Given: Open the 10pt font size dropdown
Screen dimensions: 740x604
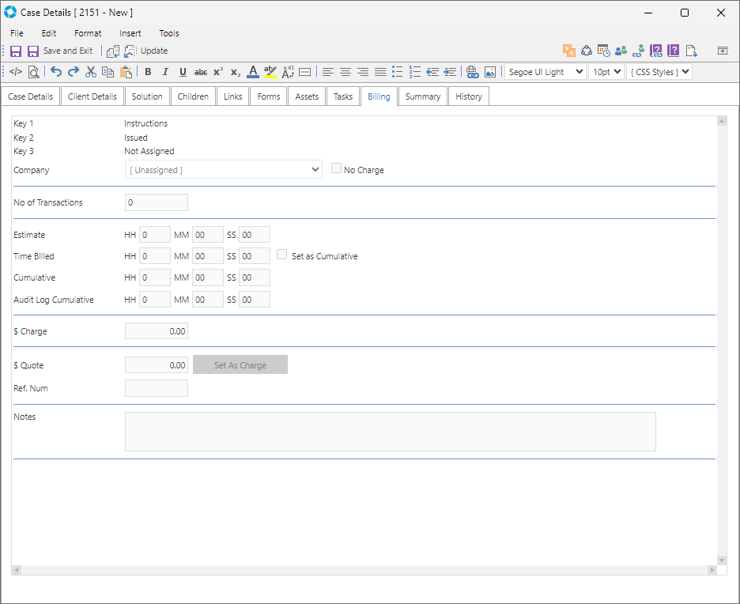Looking at the screenshot, I should (606, 72).
